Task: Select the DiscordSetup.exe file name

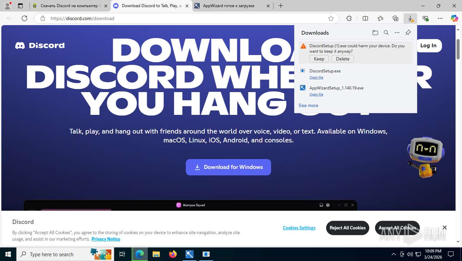Action: [x=325, y=71]
